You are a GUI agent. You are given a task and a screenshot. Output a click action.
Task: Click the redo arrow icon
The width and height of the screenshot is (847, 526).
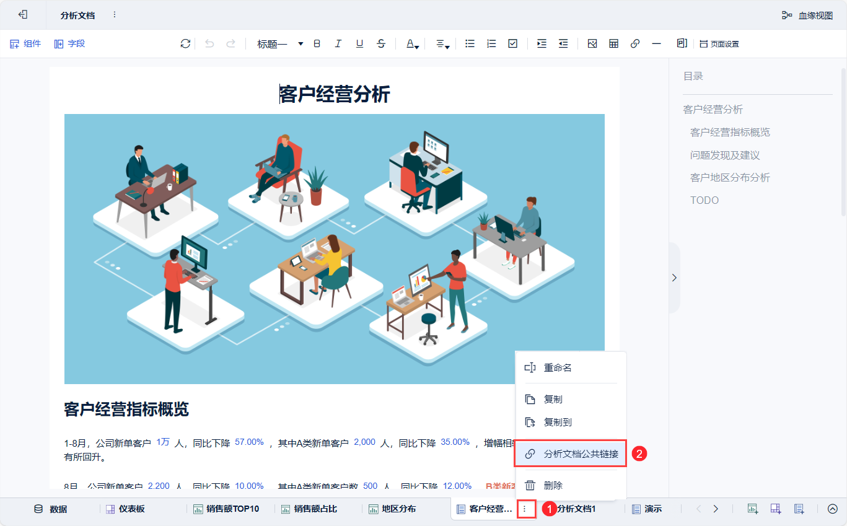click(x=230, y=43)
